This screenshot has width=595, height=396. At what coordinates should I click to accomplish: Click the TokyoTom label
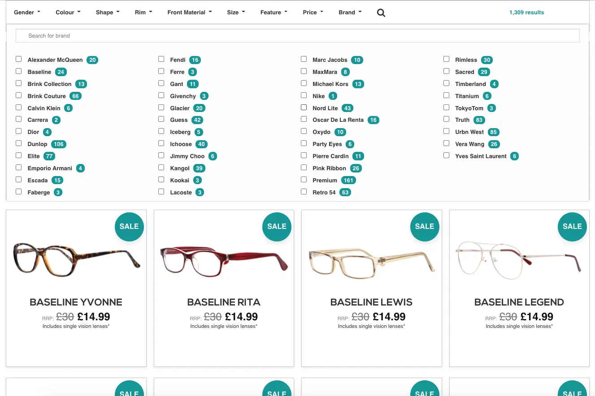[469, 108]
